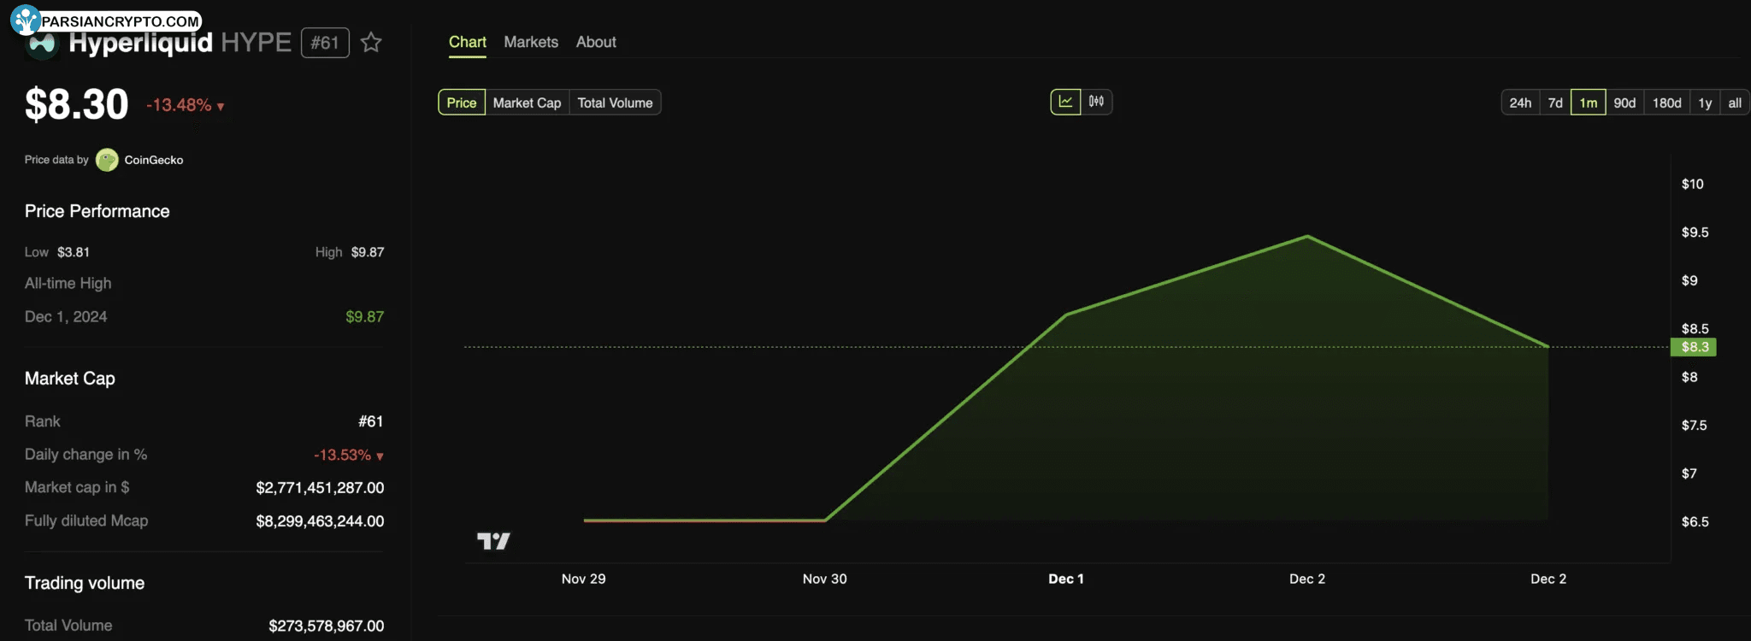Click the $8.3 current price axis label
Screen dimensions: 1751x641
pyautogui.click(x=1694, y=347)
